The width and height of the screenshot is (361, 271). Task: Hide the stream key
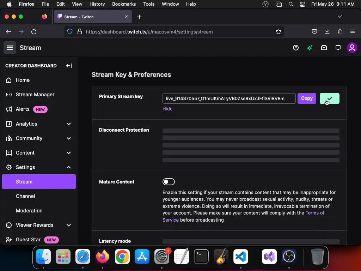tap(167, 109)
